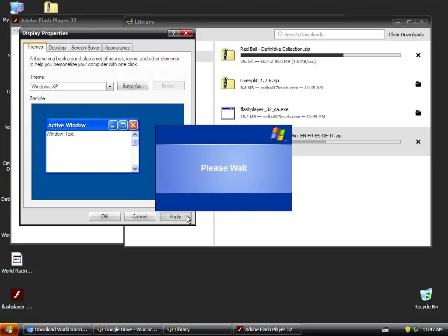Click the security shield tray icon
This screenshot has width=448, height=336.
[x=408, y=329]
